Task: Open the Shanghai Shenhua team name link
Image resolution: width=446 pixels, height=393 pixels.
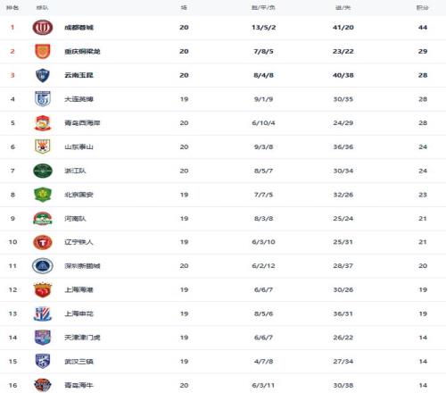Action: (x=79, y=314)
